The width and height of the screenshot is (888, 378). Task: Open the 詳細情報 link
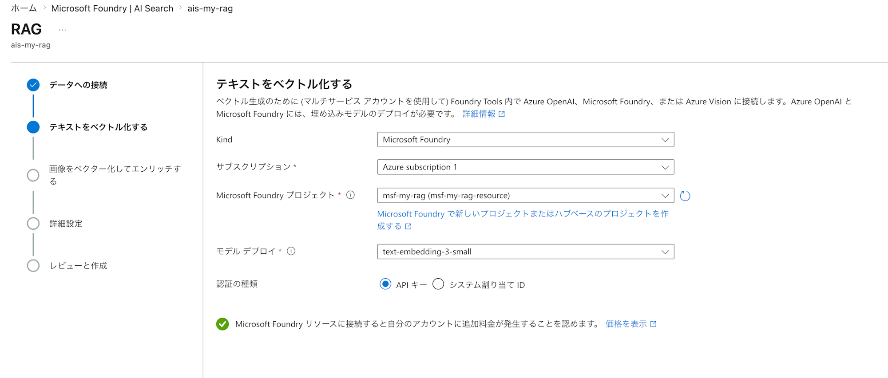(484, 114)
